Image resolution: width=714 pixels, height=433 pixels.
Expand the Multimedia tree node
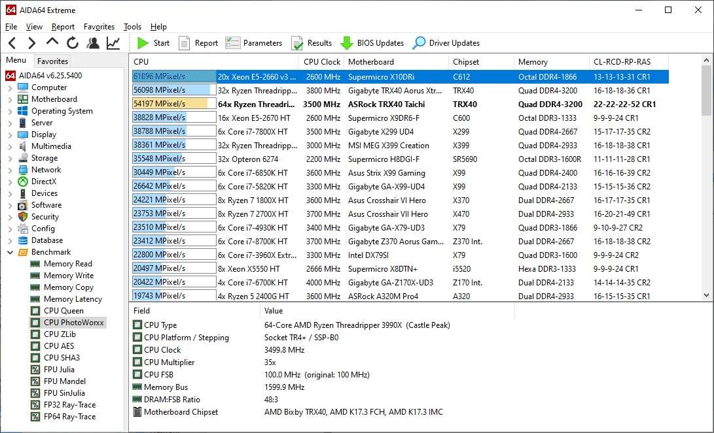10,147
